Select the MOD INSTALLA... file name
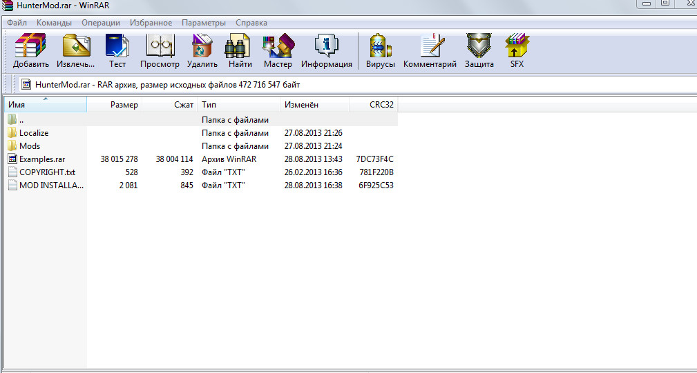The width and height of the screenshot is (697, 373). point(51,185)
